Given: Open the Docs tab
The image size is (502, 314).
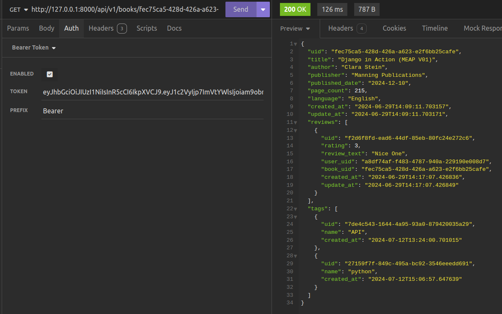Looking at the screenshot, I should pos(174,28).
